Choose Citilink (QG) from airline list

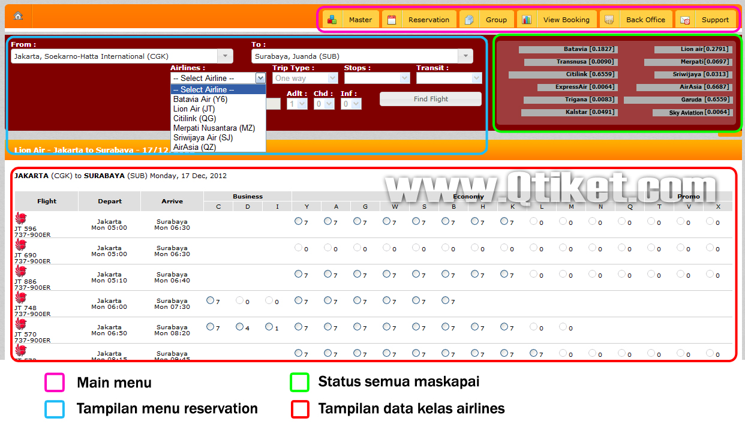pyautogui.click(x=218, y=118)
